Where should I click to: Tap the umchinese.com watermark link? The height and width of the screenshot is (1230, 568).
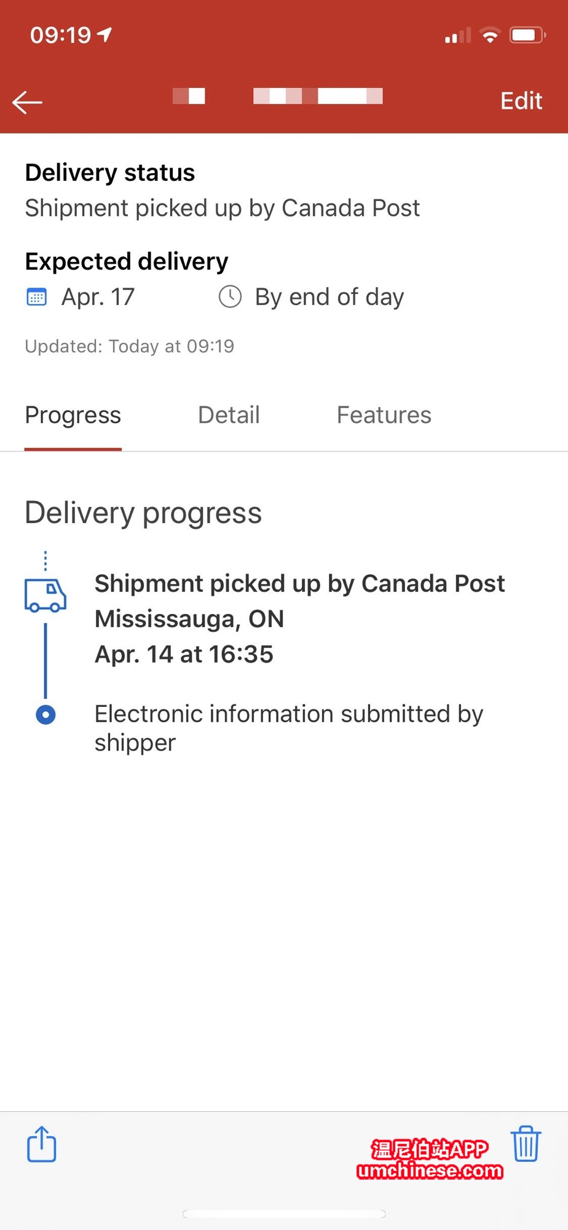429,1170
